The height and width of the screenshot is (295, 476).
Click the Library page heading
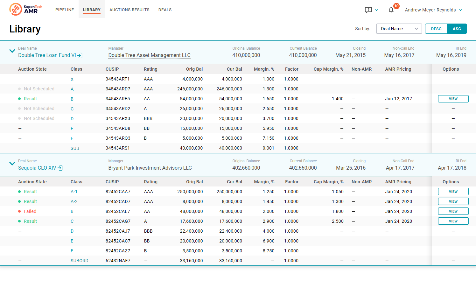(25, 29)
